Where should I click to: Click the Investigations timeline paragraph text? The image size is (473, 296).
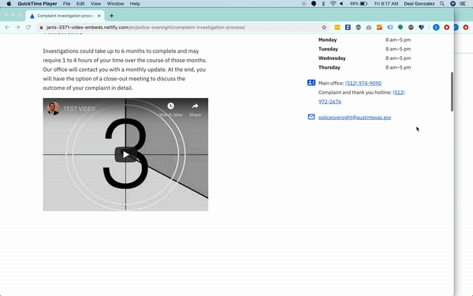point(125,69)
